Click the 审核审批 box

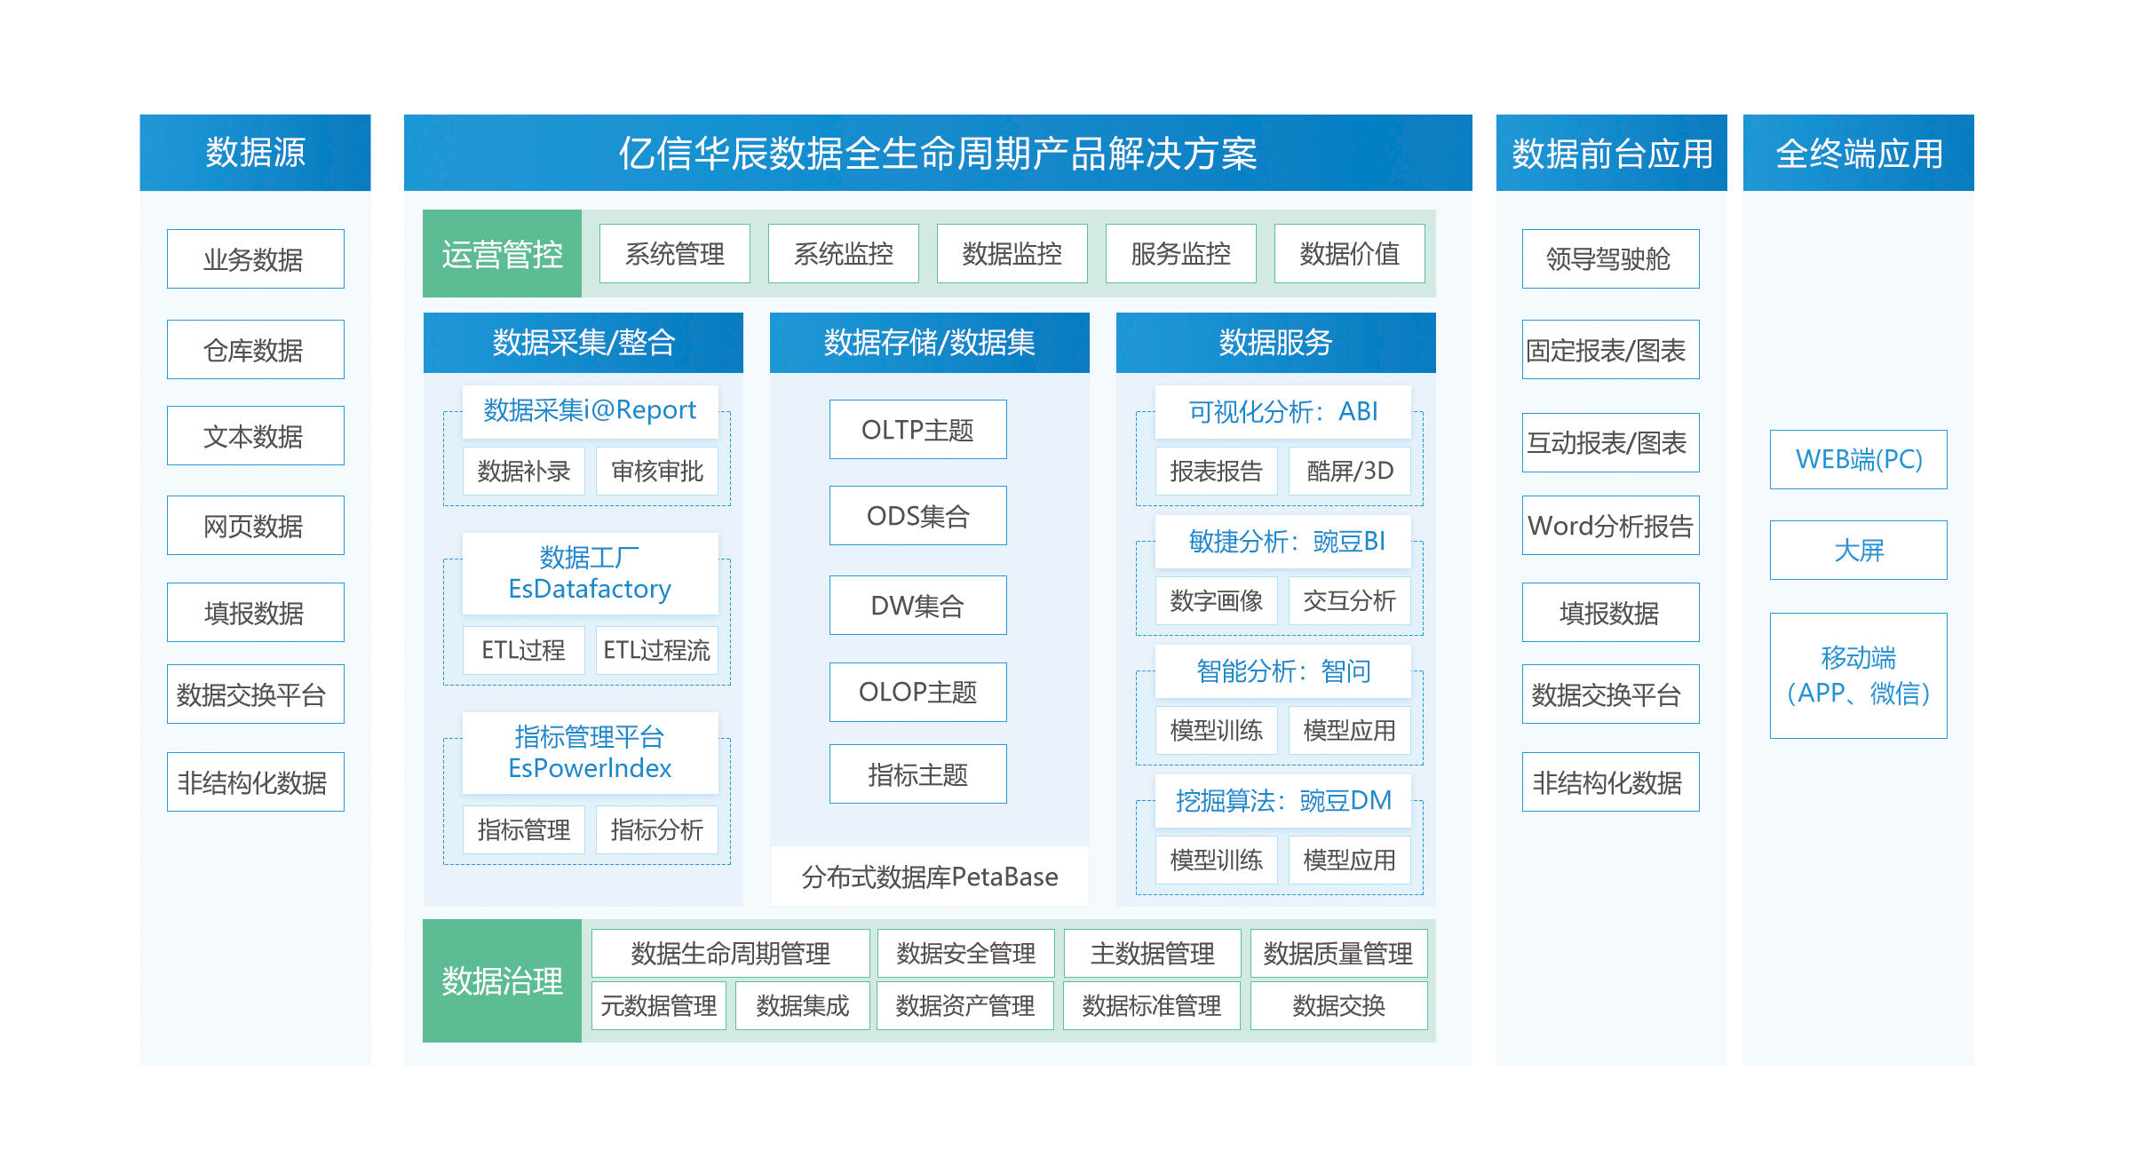[657, 472]
